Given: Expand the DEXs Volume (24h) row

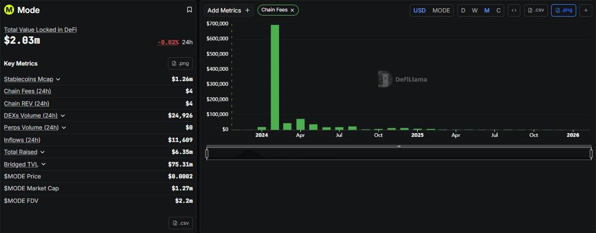Looking at the screenshot, I should pyautogui.click(x=63, y=115).
